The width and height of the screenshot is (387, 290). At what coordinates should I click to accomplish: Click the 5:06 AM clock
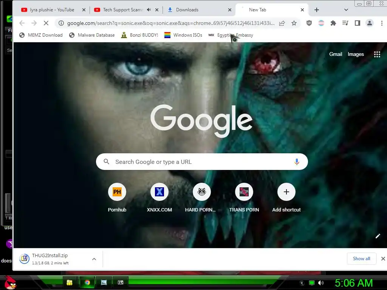coord(353,283)
